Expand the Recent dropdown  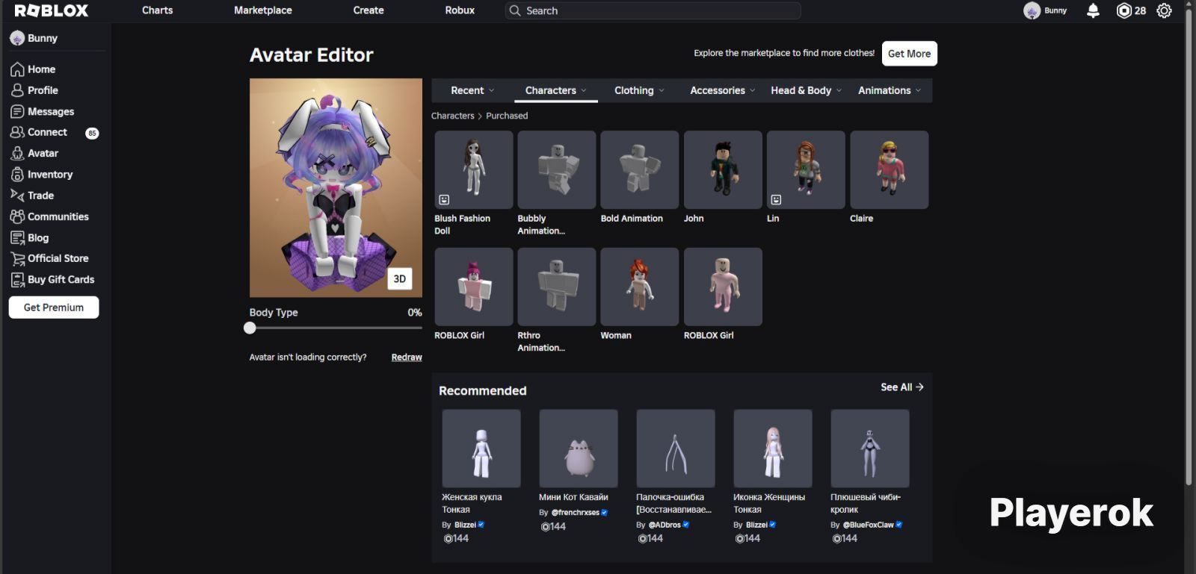(x=472, y=90)
